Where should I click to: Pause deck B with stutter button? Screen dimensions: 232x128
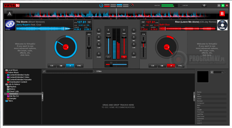pyautogui.click(x=162, y=66)
